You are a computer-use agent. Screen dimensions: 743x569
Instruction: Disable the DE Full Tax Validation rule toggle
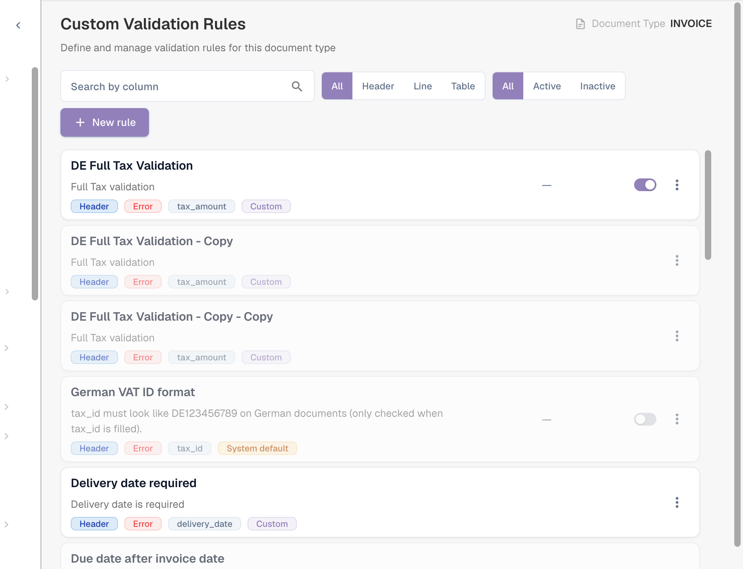pyautogui.click(x=645, y=185)
